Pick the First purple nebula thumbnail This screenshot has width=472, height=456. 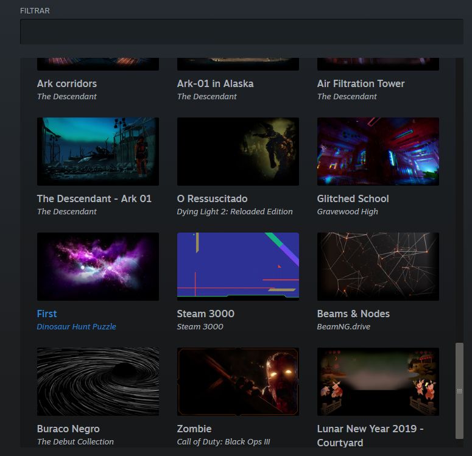click(98, 267)
